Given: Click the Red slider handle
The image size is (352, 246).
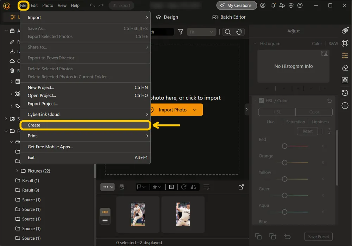Looking at the screenshot, I should coord(284,146).
